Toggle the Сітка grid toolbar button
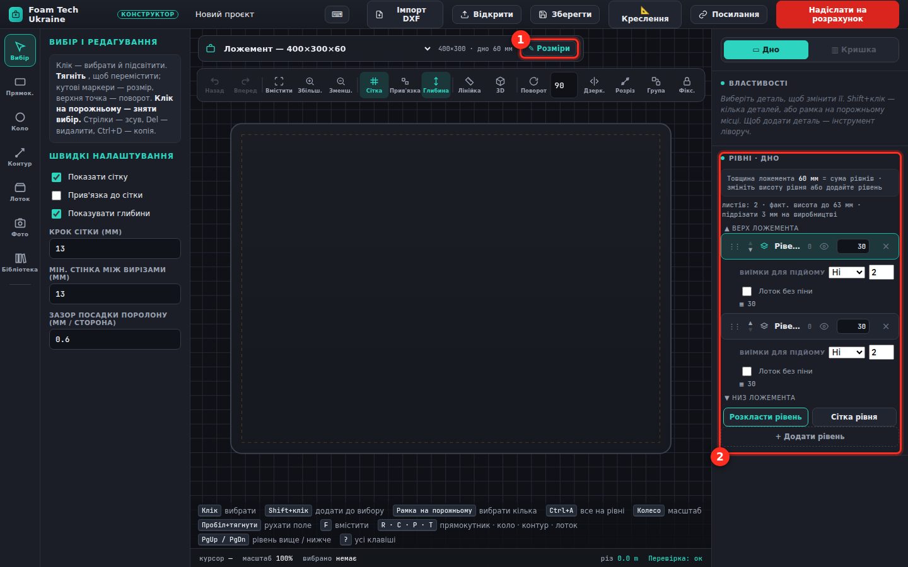The height and width of the screenshot is (567, 908). coord(374,85)
